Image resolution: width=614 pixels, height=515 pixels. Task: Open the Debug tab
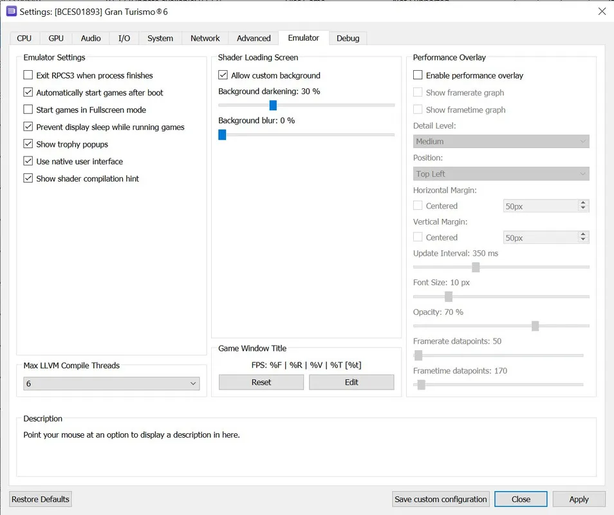coord(348,39)
